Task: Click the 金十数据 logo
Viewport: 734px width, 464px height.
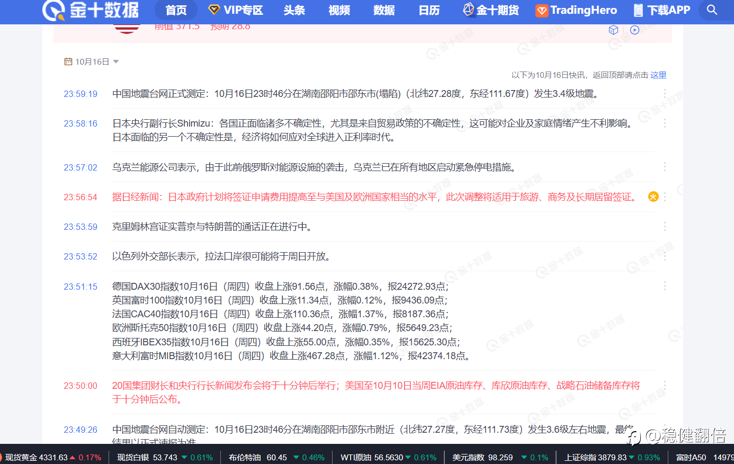Action: (91, 10)
